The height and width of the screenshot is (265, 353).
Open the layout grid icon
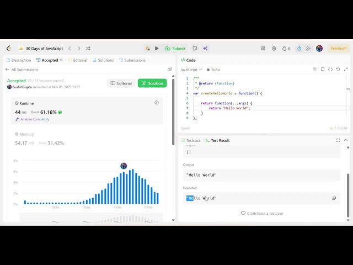click(x=263, y=49)
